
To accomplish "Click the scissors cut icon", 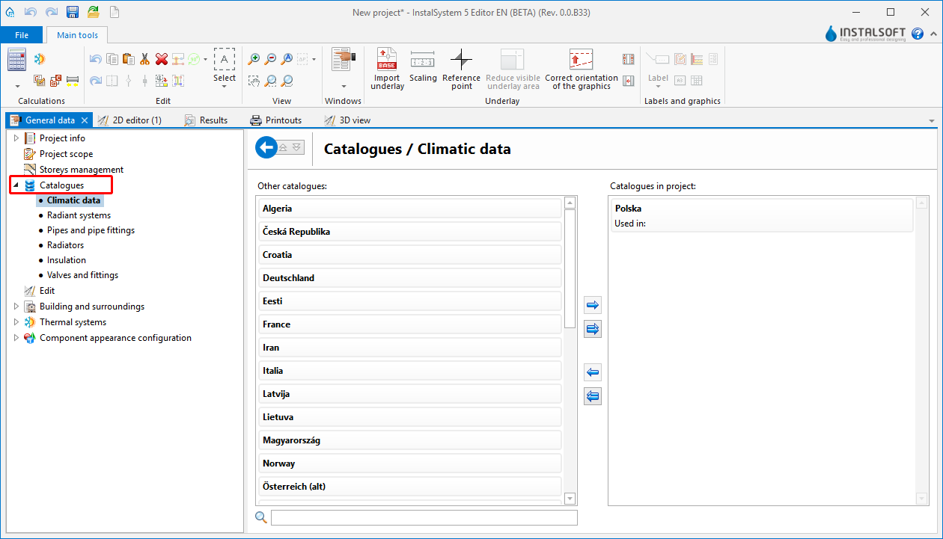I will pyautogui.click(x=145, y=59).
